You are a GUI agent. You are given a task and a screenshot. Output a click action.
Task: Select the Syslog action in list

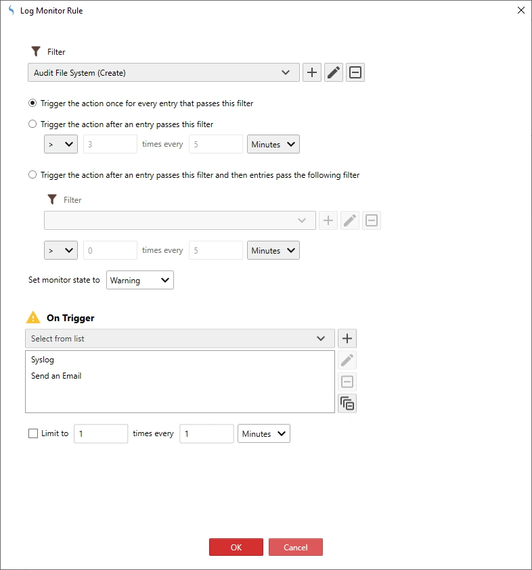pos(43,360)
